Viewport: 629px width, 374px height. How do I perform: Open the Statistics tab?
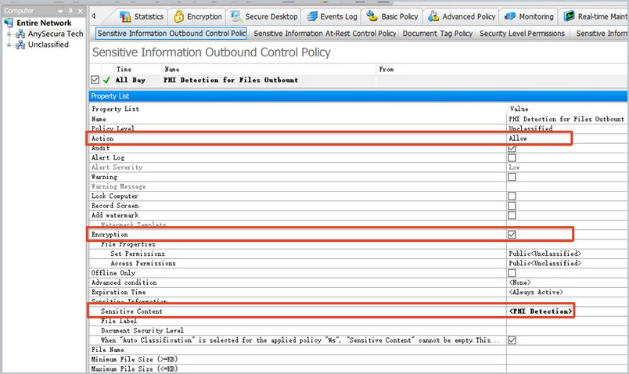[142, 16]
